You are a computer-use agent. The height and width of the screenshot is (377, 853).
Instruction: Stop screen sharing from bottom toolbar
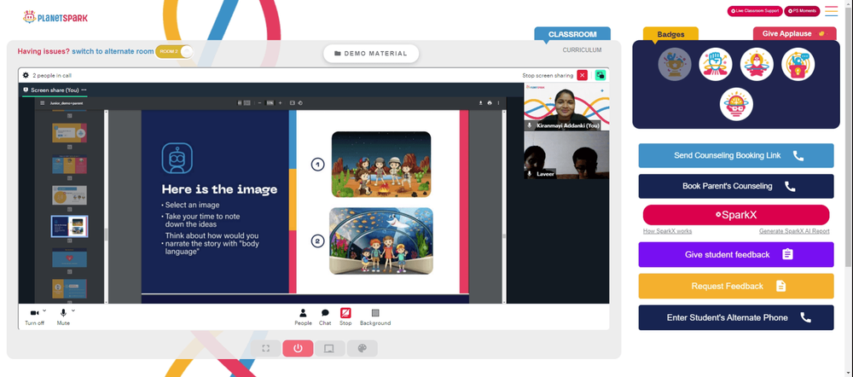tap(345, 316)
